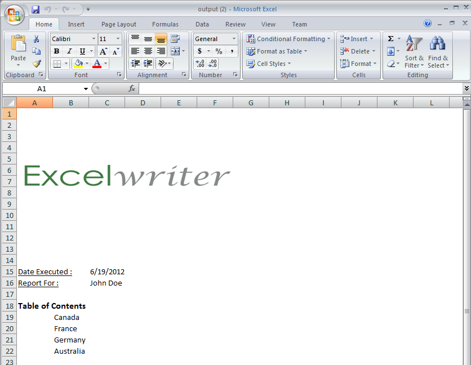471x365 pixels.
Task: Apply the Accounting Number Format
Action: click(200, 51)
